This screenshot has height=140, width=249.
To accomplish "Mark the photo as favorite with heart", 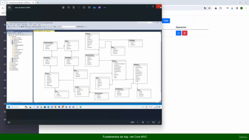I will [79, 7].
